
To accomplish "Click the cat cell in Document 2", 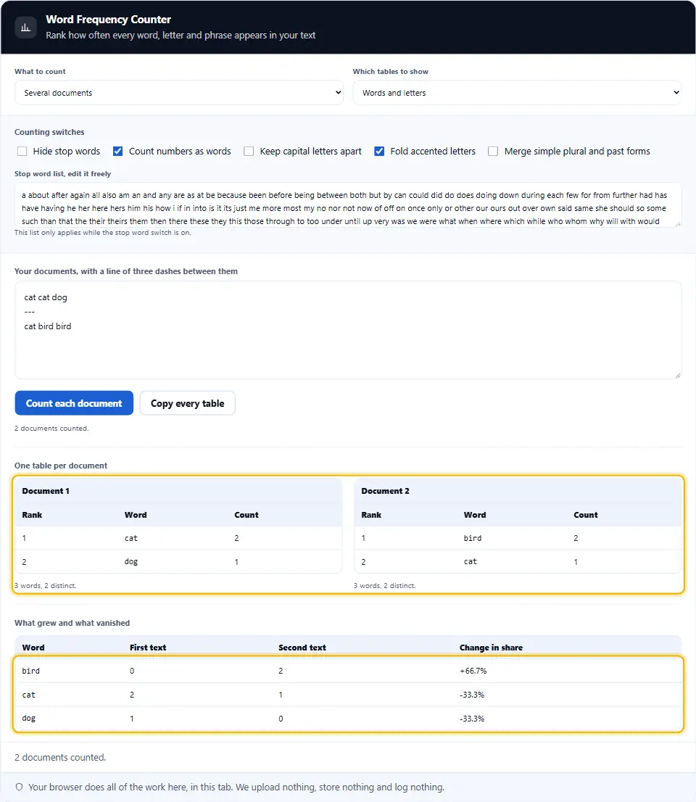I will pyautogui.click(x=470, y=561).
